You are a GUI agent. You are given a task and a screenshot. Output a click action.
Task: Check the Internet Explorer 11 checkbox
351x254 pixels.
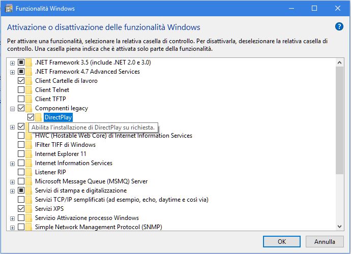click(x=21, y=154)
